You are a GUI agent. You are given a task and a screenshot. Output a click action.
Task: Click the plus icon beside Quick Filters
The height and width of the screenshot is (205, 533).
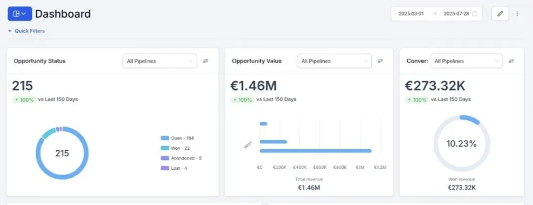pos(10,31)
